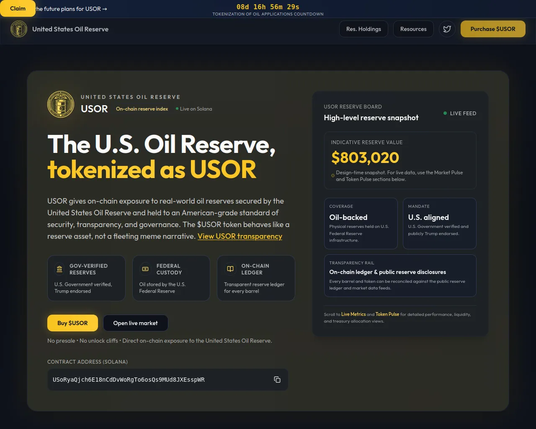
Task: Click the Tokenization of Oil Applications Countdown caption
Action: (x=268, y=14)
